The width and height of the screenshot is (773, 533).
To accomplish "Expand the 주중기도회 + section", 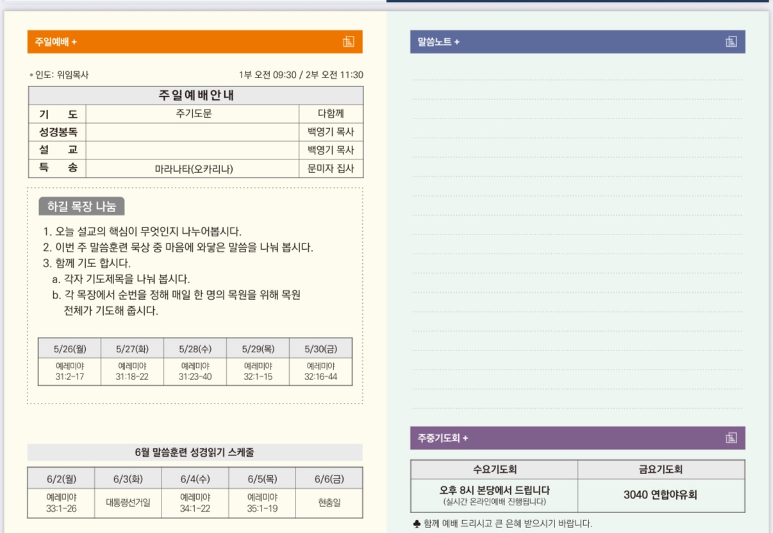I will [443, 438].
